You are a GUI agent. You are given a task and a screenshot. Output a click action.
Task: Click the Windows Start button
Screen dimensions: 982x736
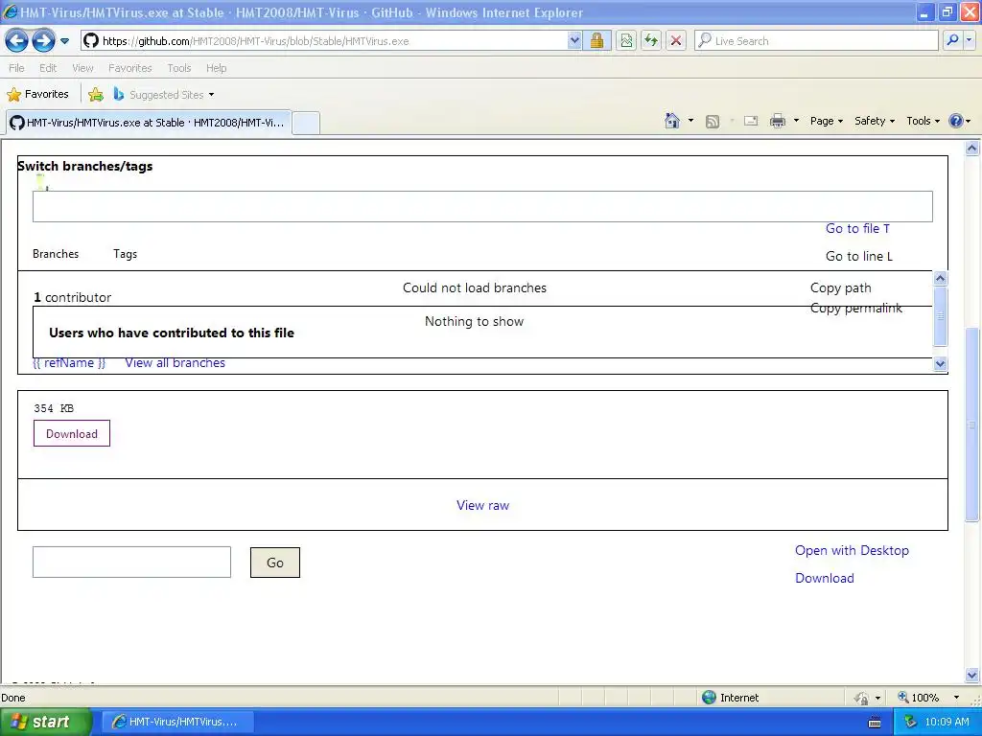[46, 722]
